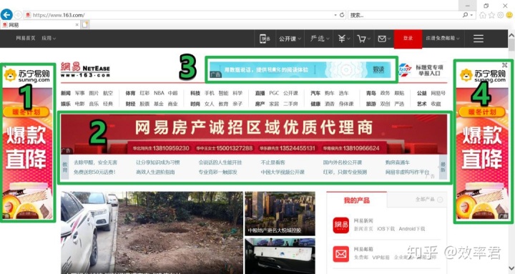Open the 新闻 channel link
This screenshot has width=515, height=274.
click(x=65, y=93)
